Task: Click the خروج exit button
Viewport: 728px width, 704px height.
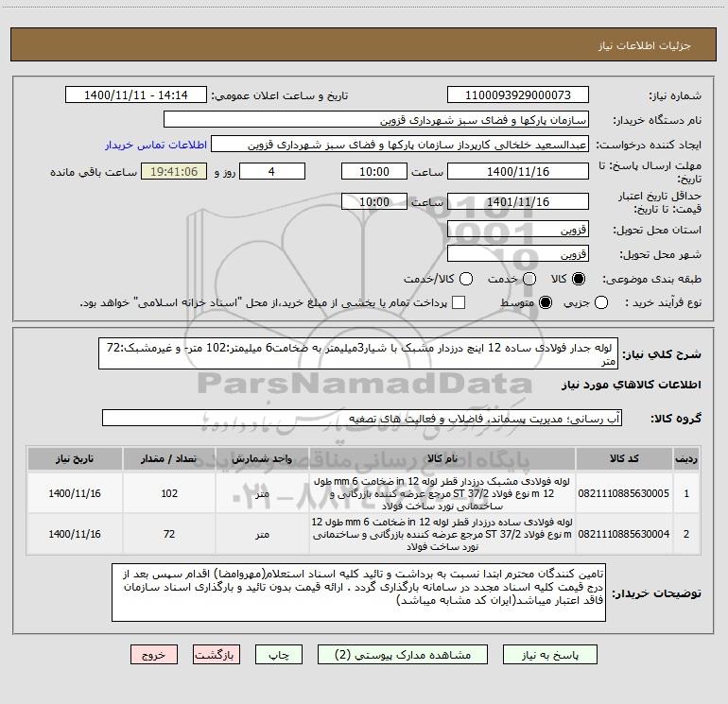Action: pyautogui.click(x=154, y=654)
